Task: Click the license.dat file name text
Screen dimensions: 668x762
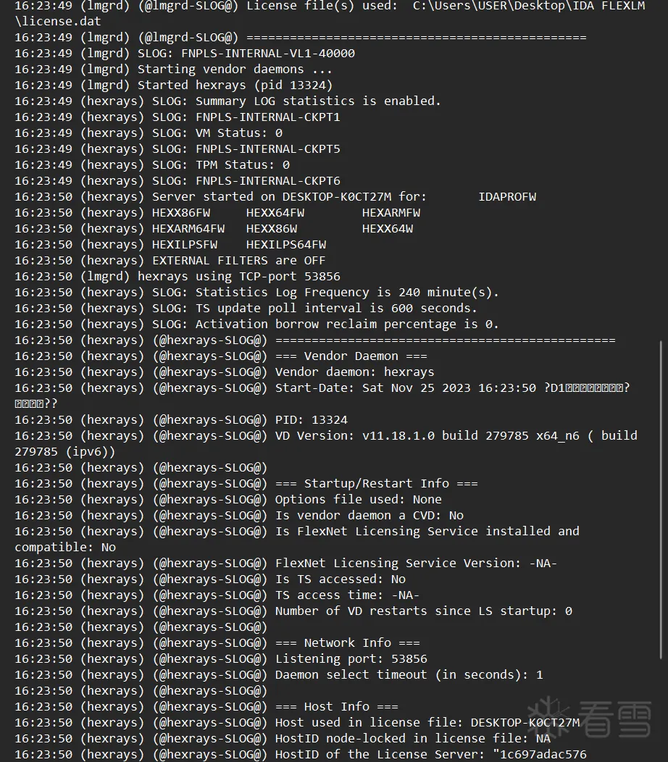Action: 58,22
